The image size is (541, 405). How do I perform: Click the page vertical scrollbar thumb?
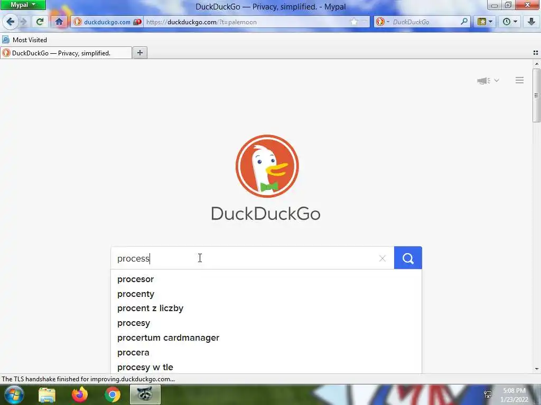(x=536, y=95)
